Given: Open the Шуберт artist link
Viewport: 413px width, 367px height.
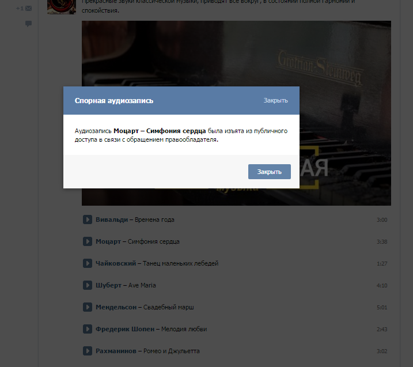Looking at the screenshot, I should pyautogui.click(x=108, y=285).
